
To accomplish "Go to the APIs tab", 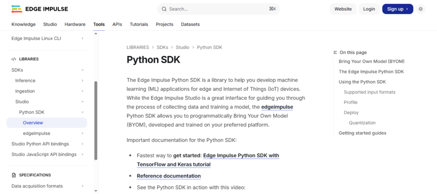I will pos(117,24).
